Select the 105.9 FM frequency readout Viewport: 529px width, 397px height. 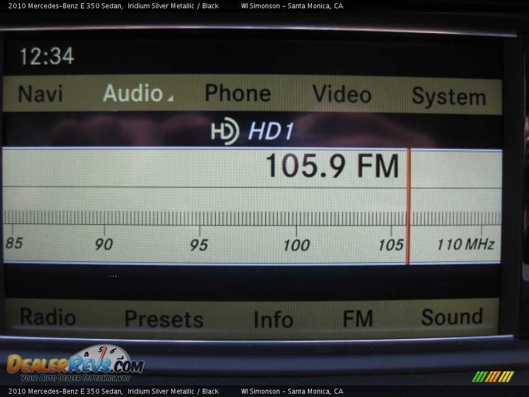pos(332,166)
